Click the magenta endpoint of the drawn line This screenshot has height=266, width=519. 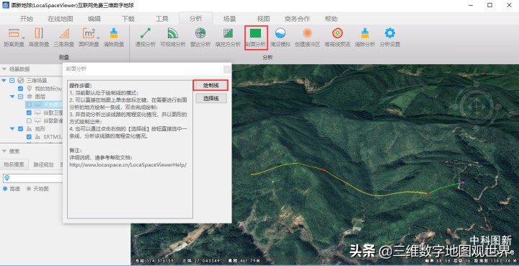pos(463,182)
